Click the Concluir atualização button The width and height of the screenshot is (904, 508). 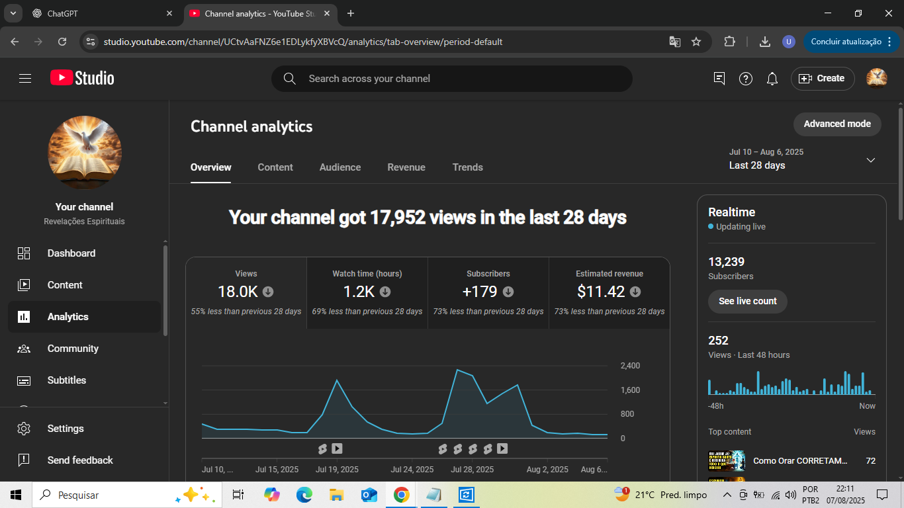[852, 42]
